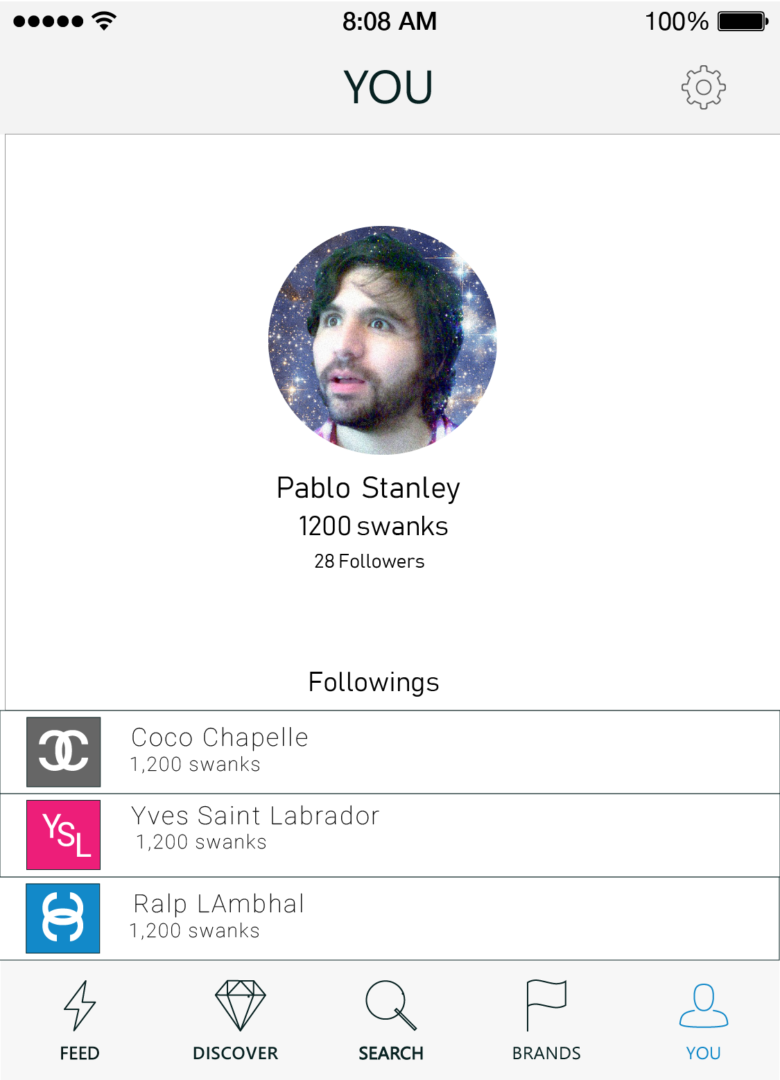780x1080 pixels.
Task: Switch to the DISCOVER tab label
Action: [x=236, y=1053]
